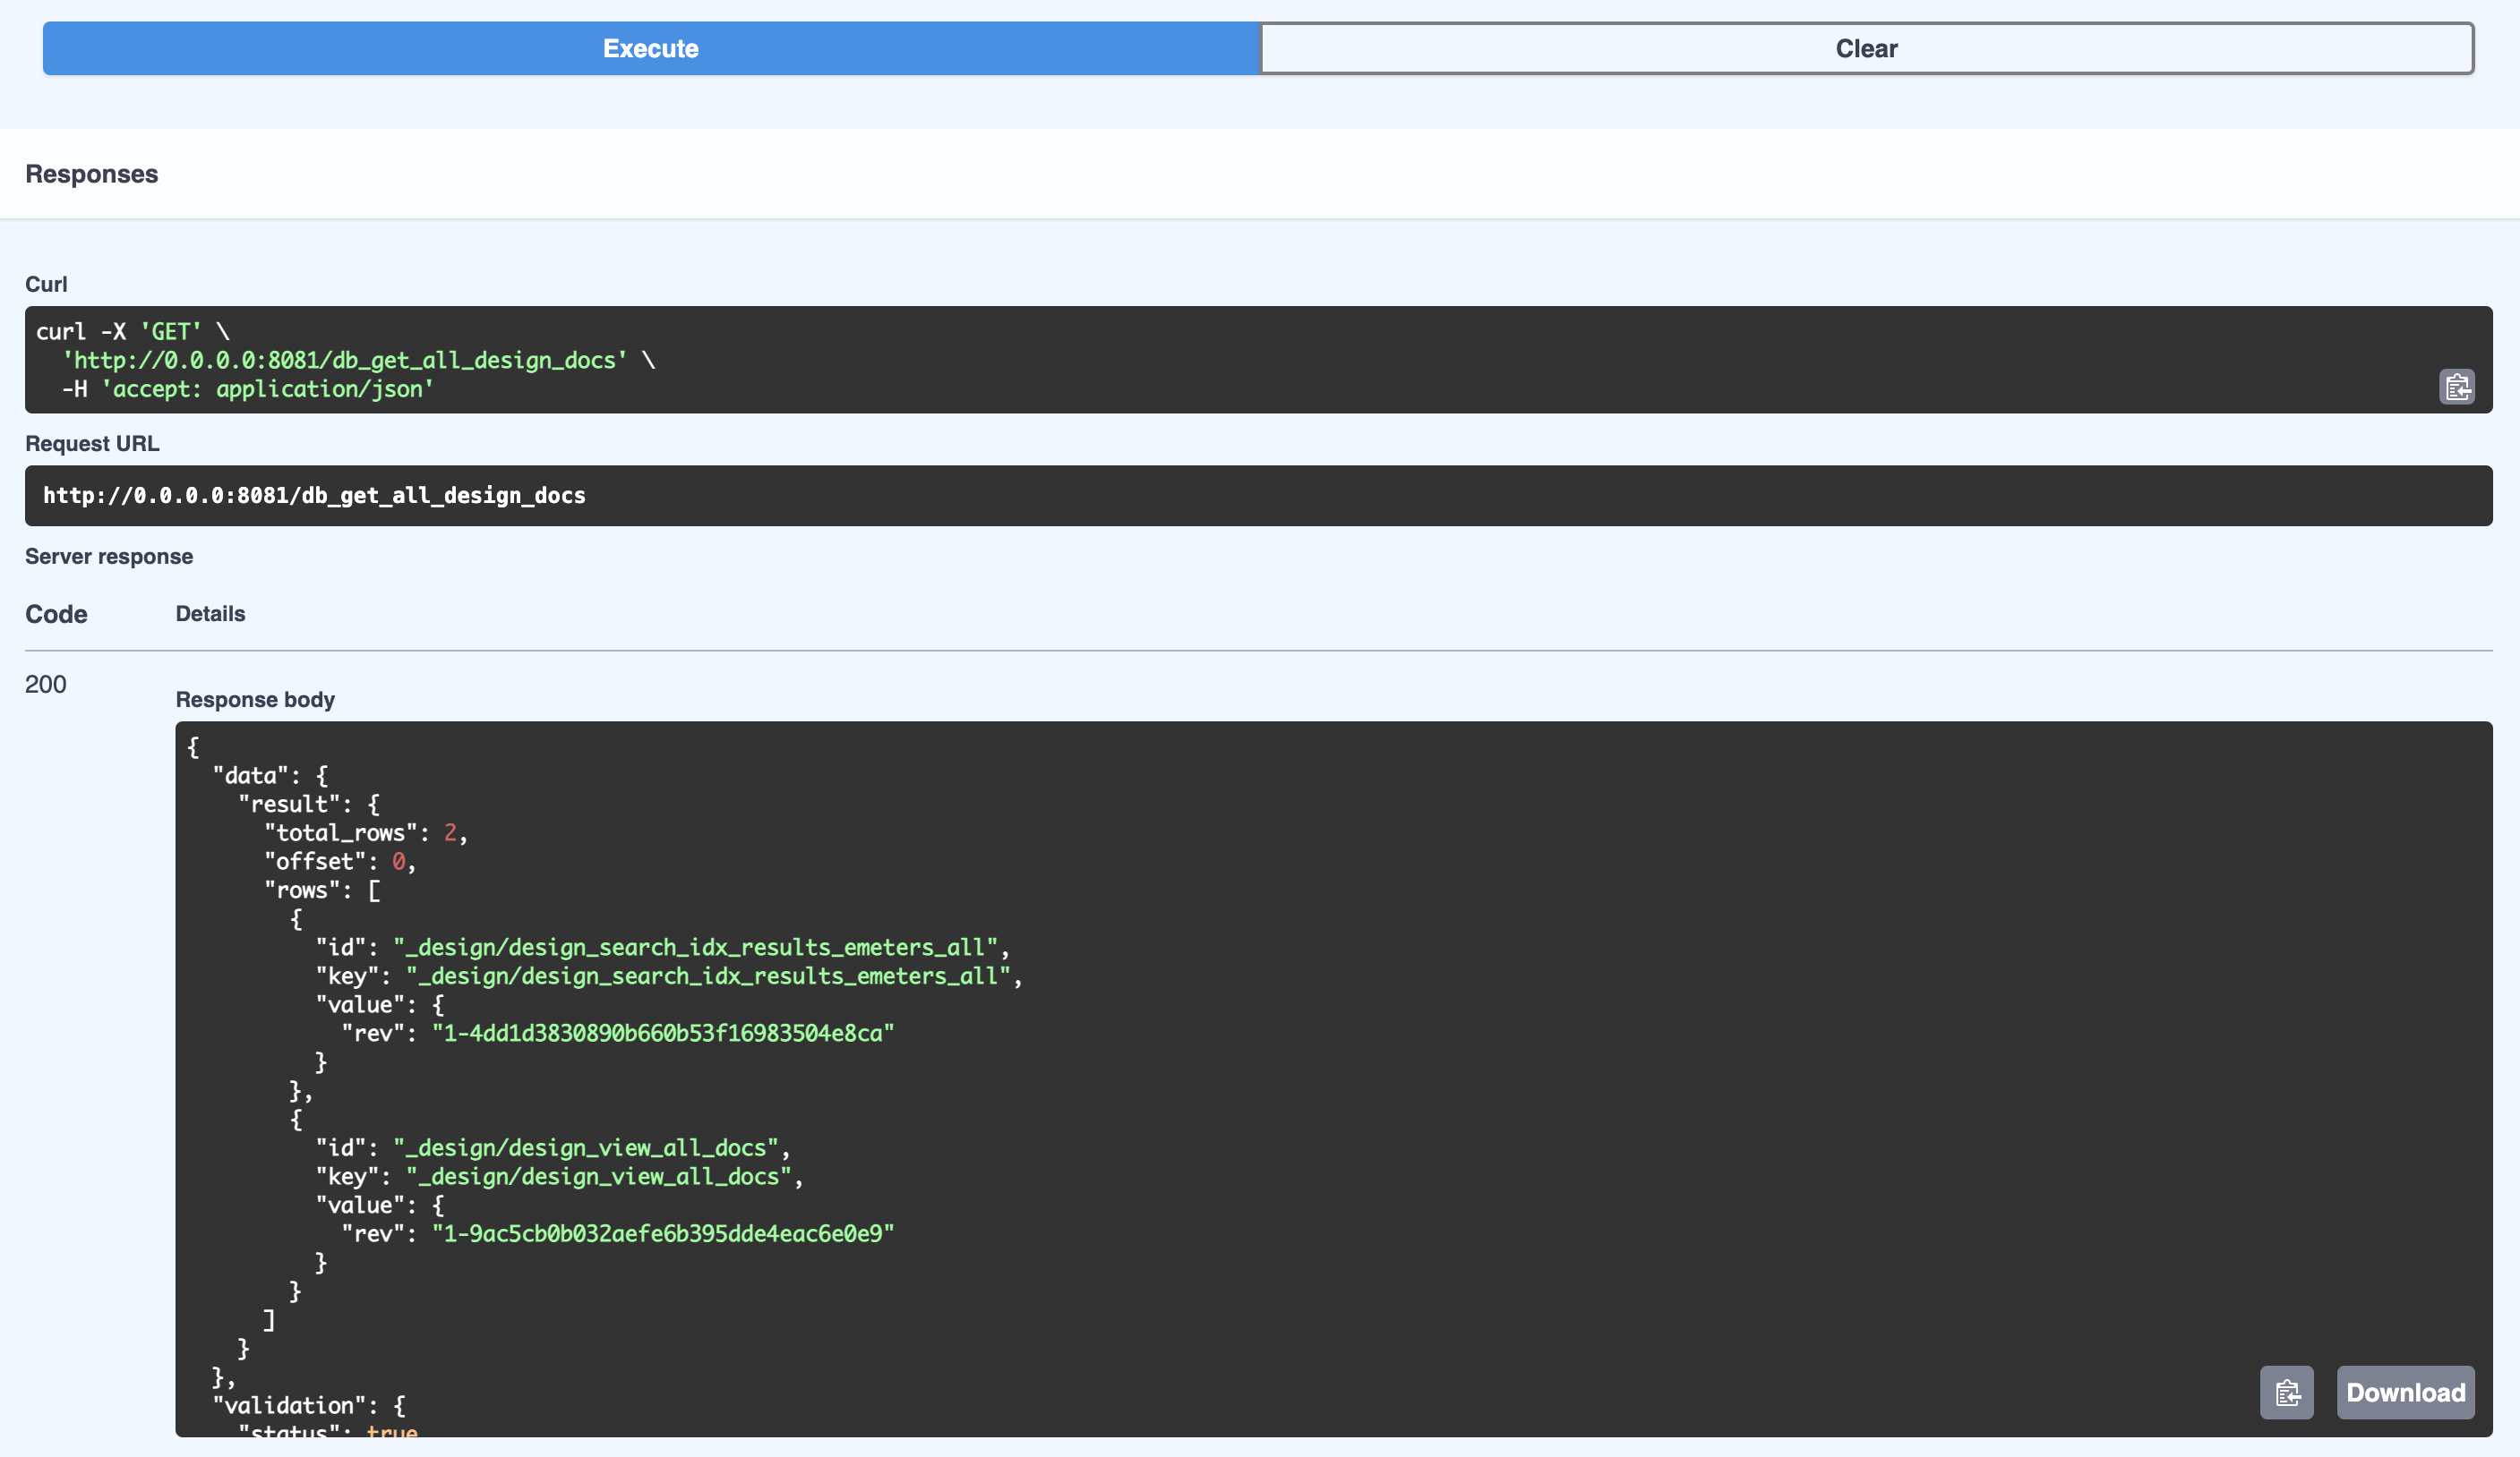Copy the curl command to clipboard
The height and width of the screenshot is (1457, 2520).
[2456, 387]
